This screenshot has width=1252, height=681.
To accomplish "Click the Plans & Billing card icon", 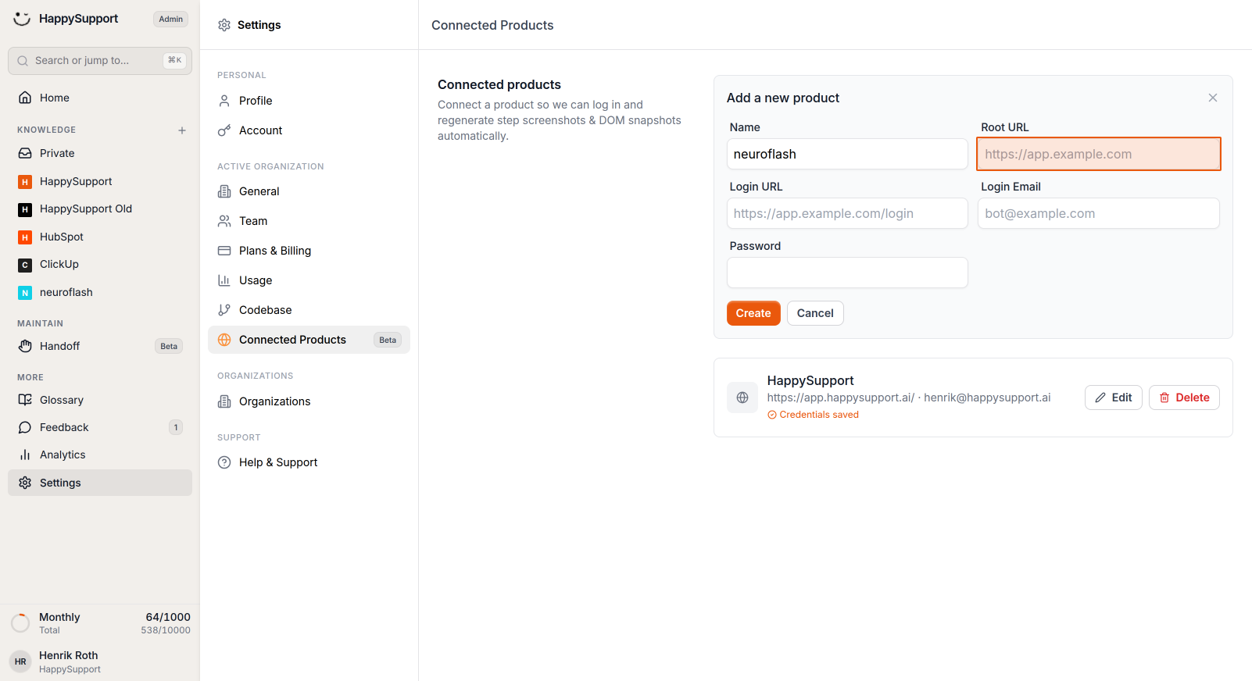I will coord(224,251).
